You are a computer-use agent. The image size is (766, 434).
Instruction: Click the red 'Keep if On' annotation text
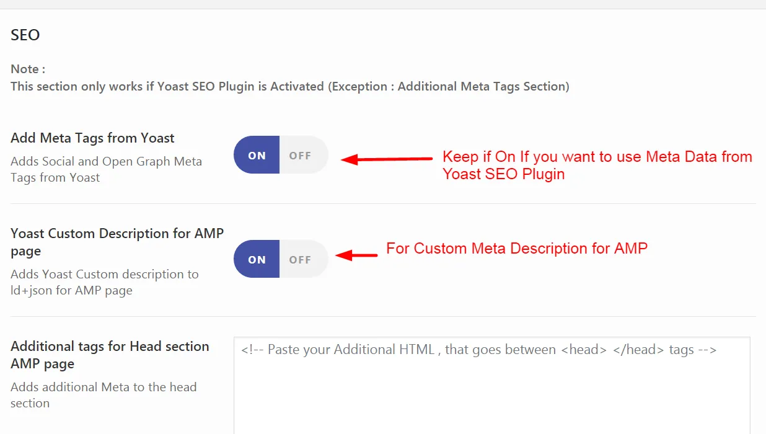tap(597, 157)
